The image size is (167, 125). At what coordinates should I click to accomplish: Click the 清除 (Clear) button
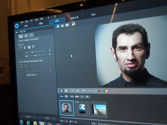pyautogui.click(x=47, y=118)
